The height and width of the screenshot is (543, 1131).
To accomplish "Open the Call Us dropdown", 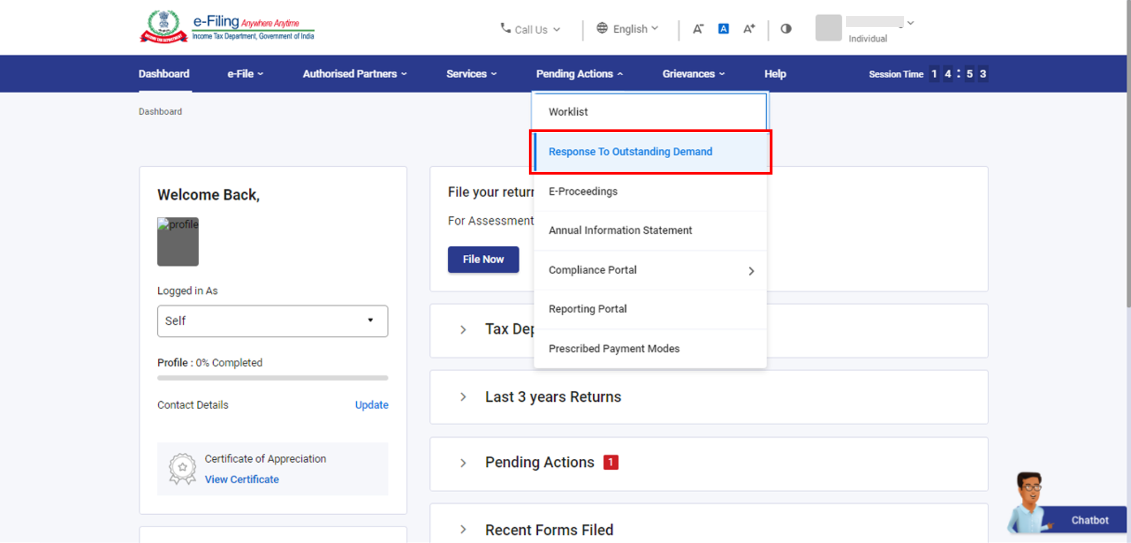I will point(530,29).
